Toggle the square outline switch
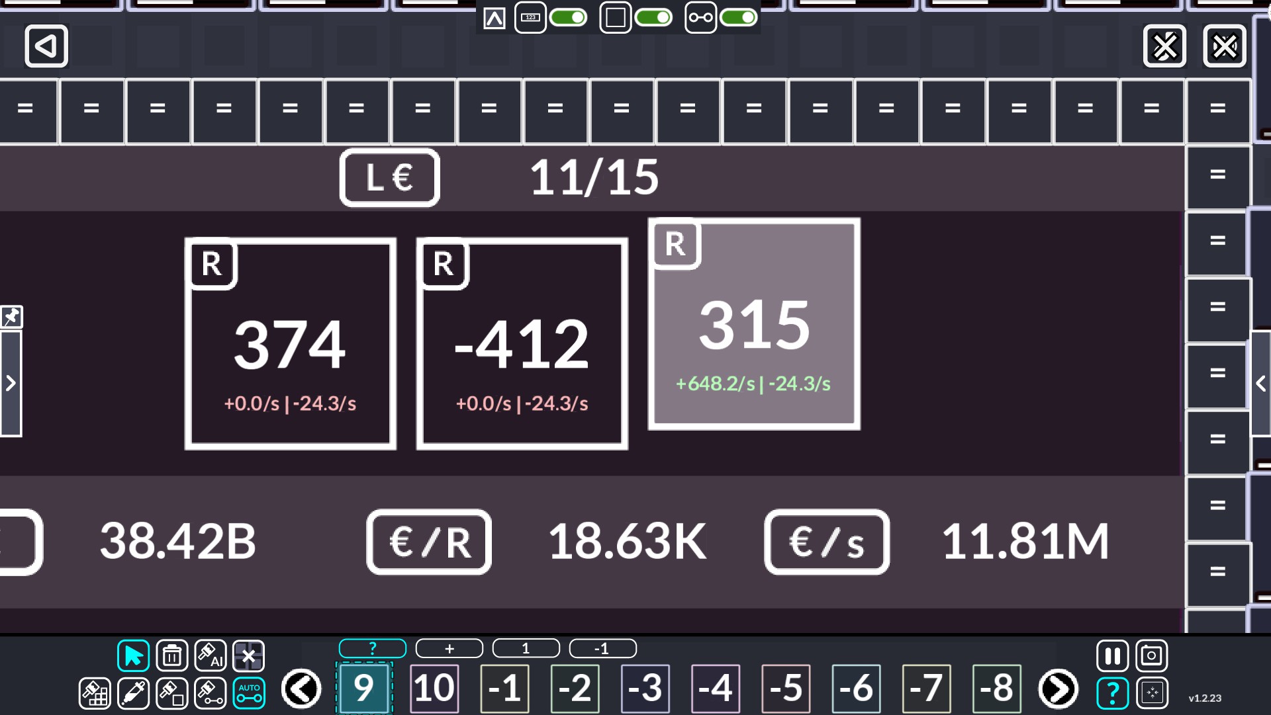 tap(653, 18)
